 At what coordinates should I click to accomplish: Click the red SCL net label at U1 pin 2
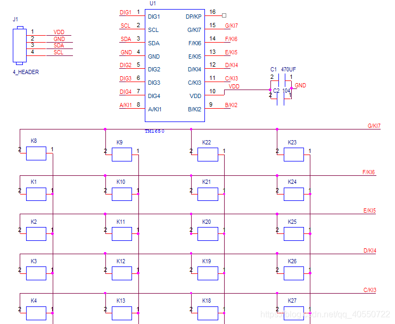pos(126,26)
